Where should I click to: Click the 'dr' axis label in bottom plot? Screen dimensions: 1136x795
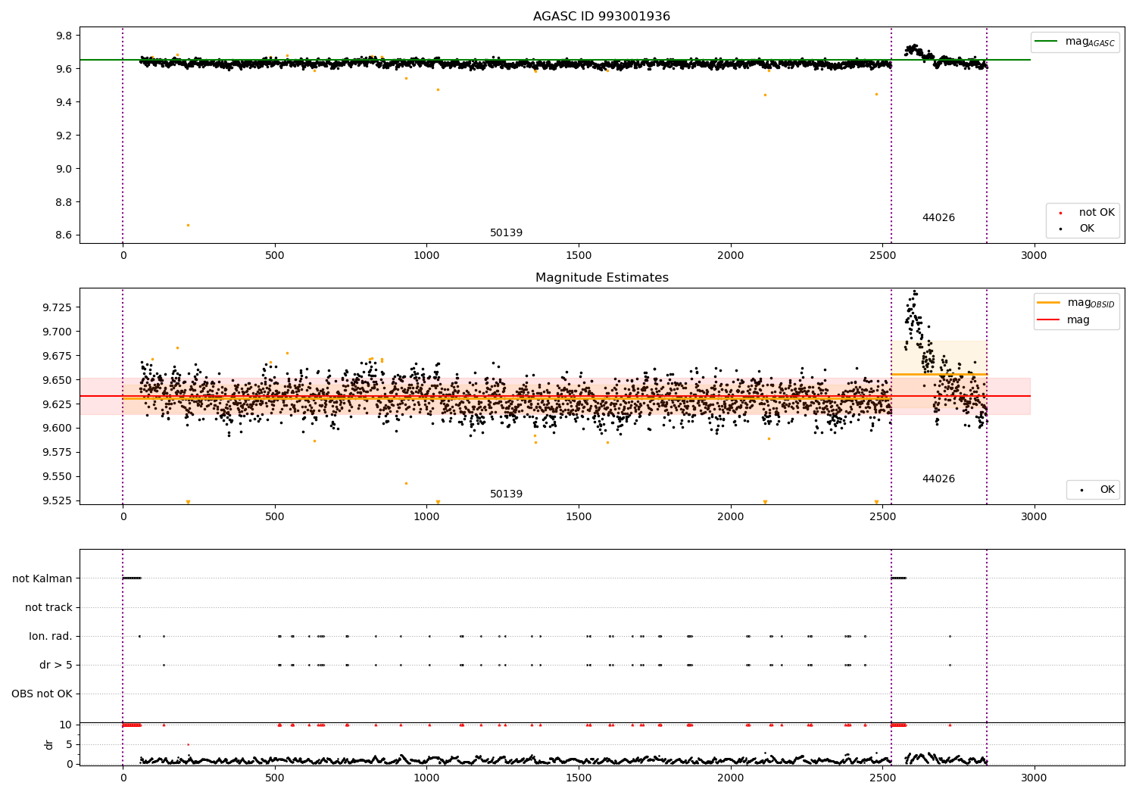49,744
